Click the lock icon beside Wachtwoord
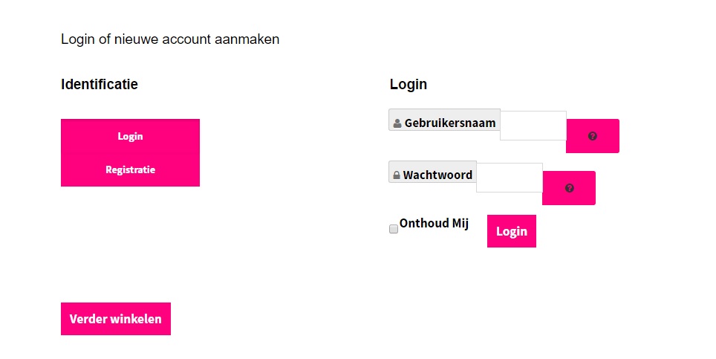This screenshot has width=716, height=359. tap(397, 175)
